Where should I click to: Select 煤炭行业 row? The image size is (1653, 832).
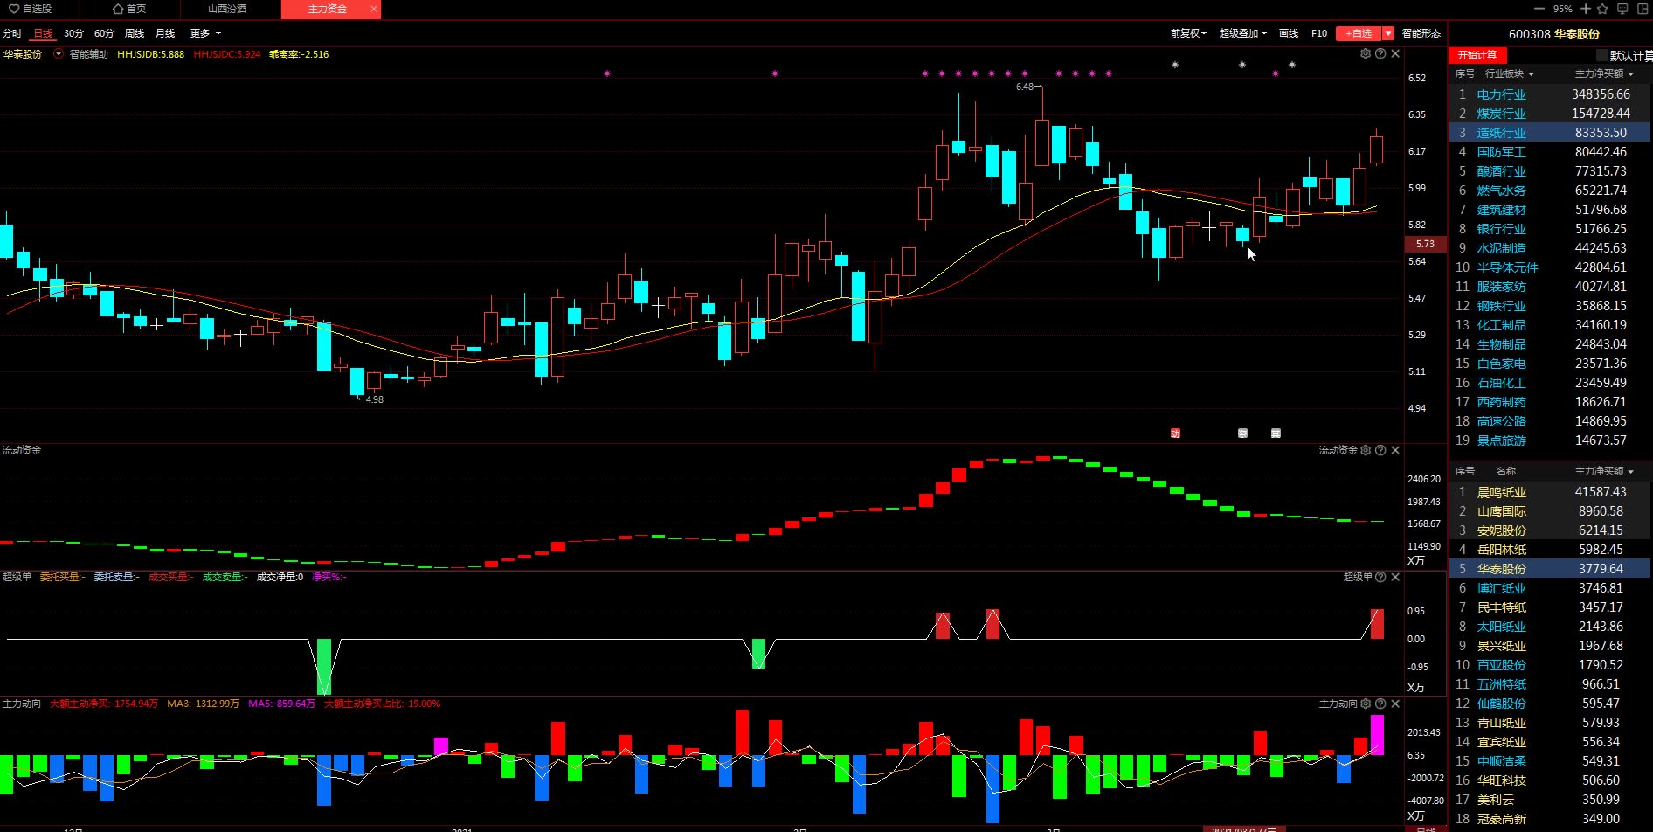click(1550, 114)
